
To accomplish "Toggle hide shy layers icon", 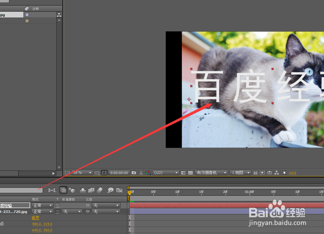I will click(x=83, y=190).
